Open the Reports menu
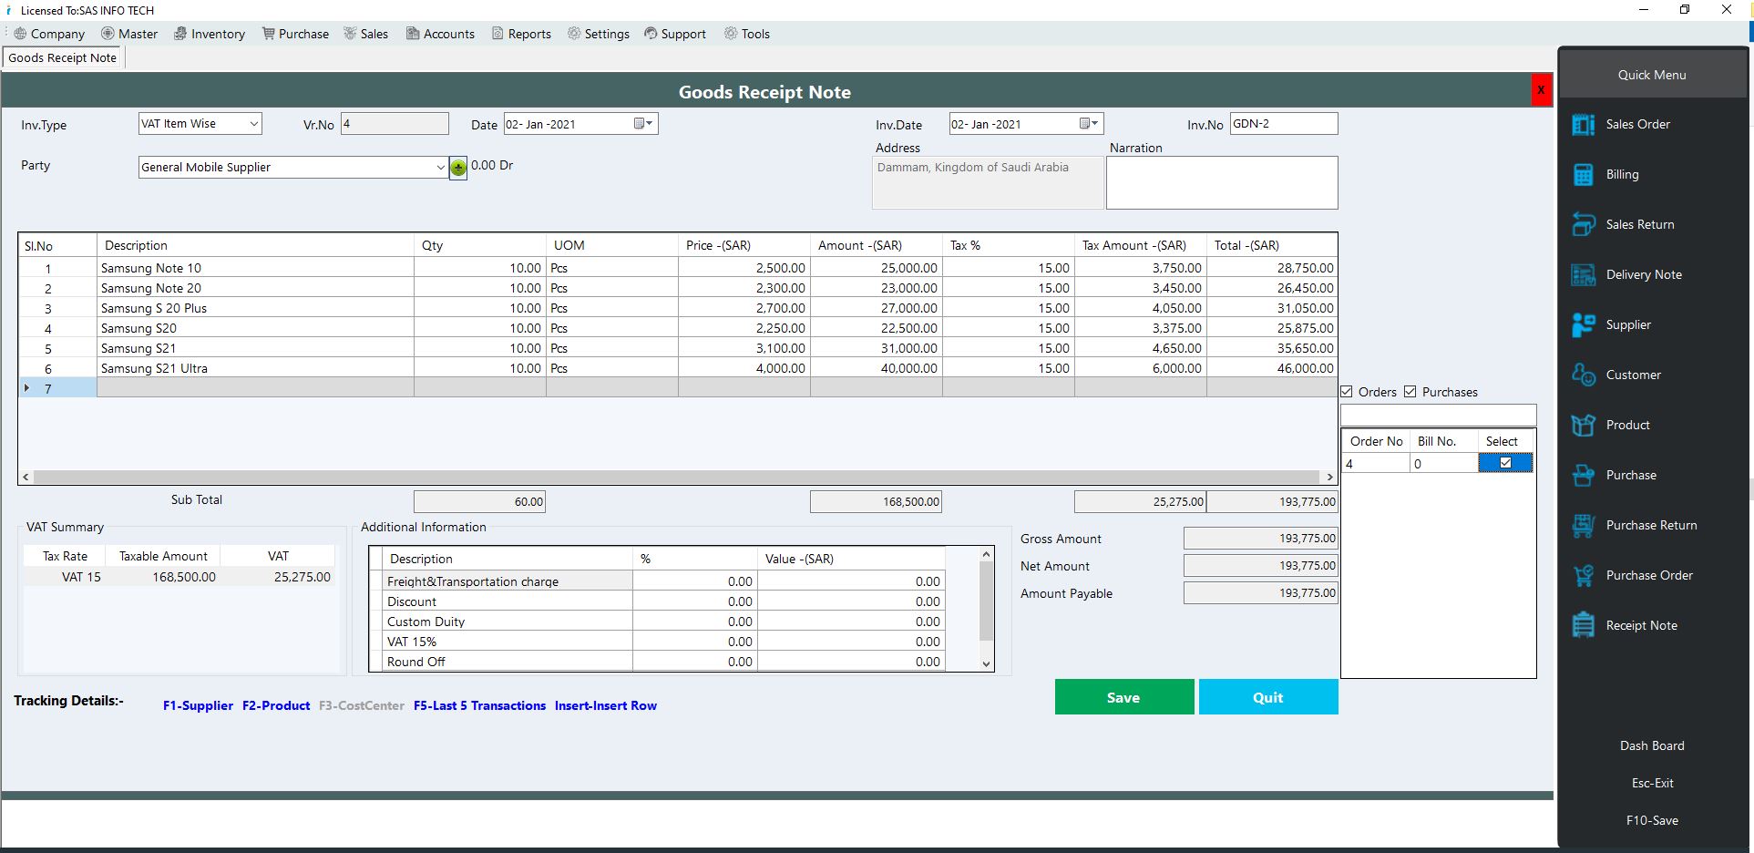The image size is (1754, 853). click(521, 34)
